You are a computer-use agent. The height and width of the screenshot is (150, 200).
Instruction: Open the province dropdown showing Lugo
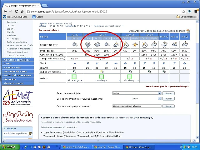[x=147, y=99]
